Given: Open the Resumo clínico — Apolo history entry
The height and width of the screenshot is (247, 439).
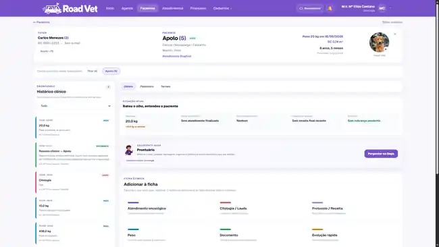Looking at the screenshot, I should 74,155.
